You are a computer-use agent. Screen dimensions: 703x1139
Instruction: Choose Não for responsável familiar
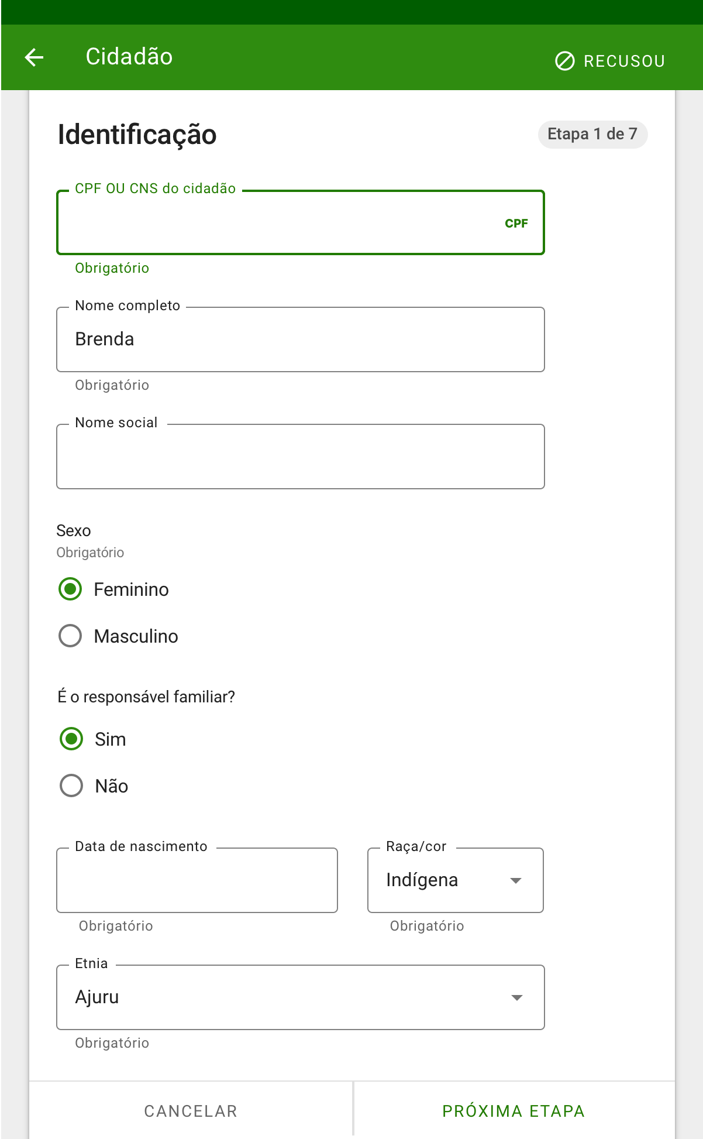coord(71,785)
